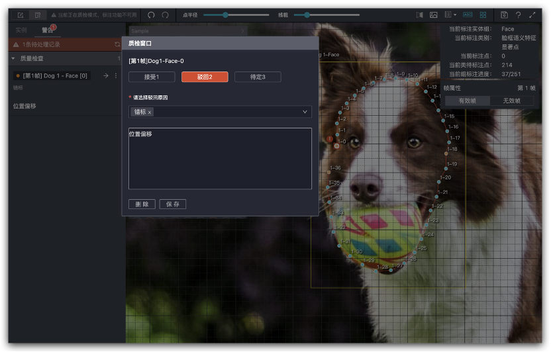551x352 pixels.
Task: Click the warning triangle in pending banner
Action: (16, 44)
